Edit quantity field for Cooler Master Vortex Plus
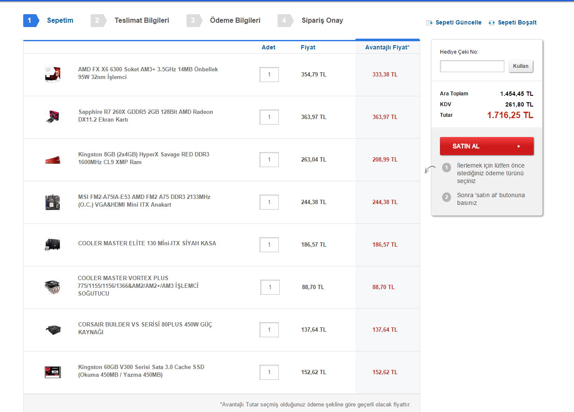Screen dimensions: 574x412 point(270,287)
